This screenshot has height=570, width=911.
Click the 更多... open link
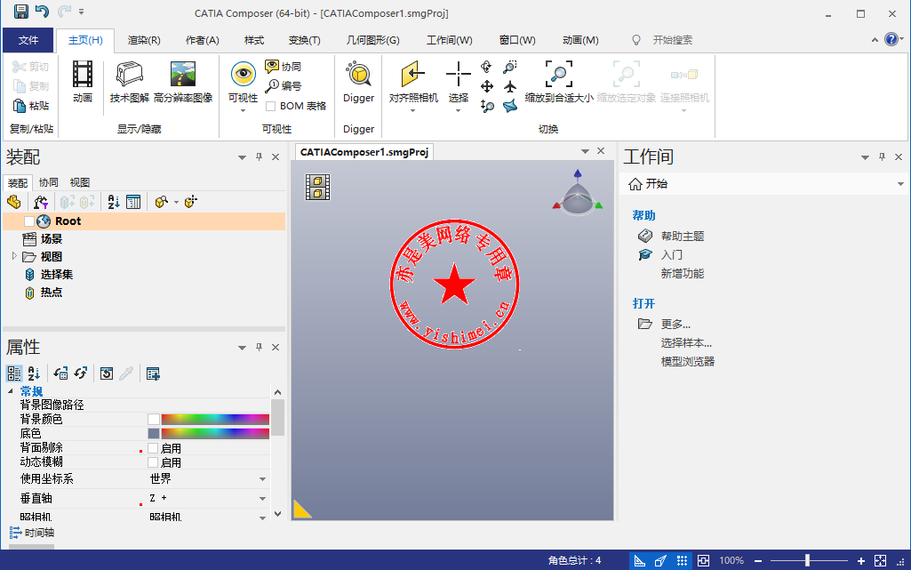tap(675, 325)
